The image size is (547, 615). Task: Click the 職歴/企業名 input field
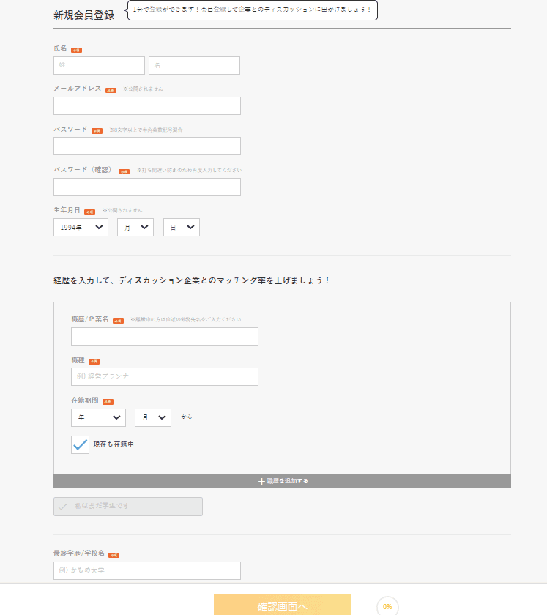tap(164, 337)
